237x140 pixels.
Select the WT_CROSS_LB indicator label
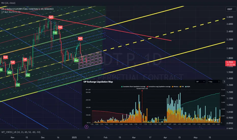[x=21, y=132]
